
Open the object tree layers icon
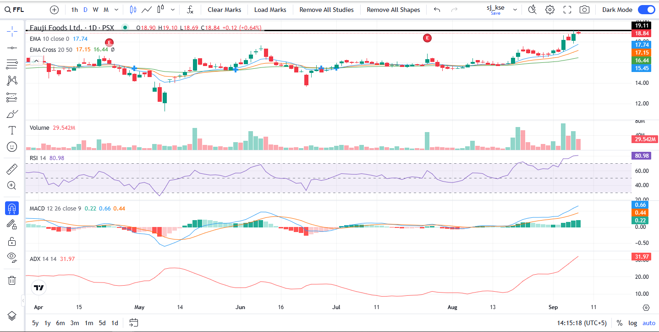coord(12,316)
